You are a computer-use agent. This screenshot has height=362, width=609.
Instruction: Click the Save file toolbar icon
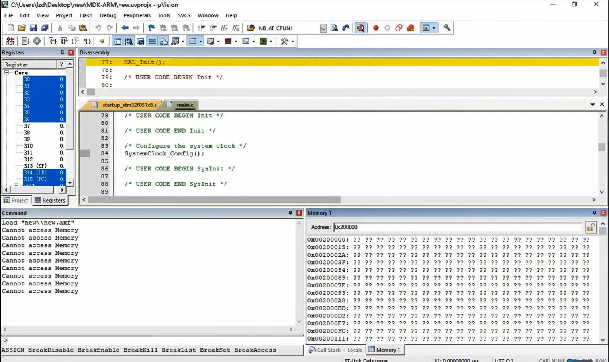pyautogui.click(x=33, y=28)
